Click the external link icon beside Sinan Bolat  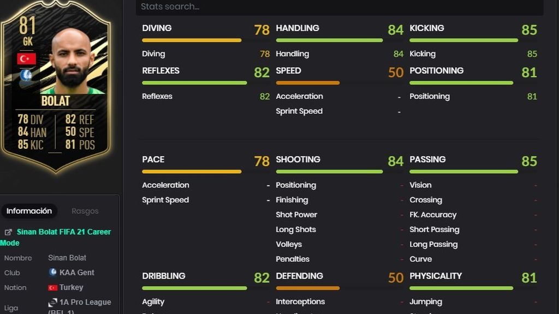coord(8,232)
